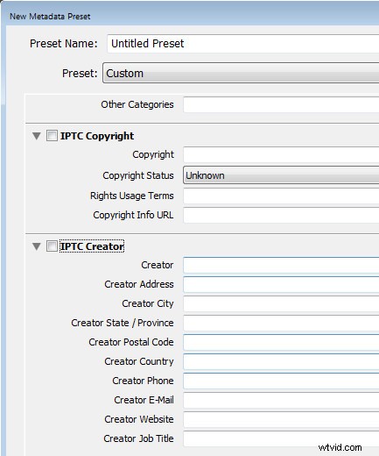379x456 pixels.
Task: Click the Creator Address field
Action: coord(281,284)
